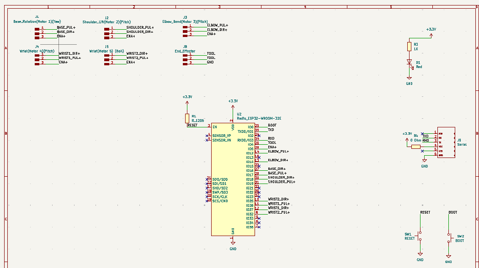This screenshot has width=479, height=268.
Task: Click the BASE_DIR+ label on connector J1
Action: tap(66, 32)
